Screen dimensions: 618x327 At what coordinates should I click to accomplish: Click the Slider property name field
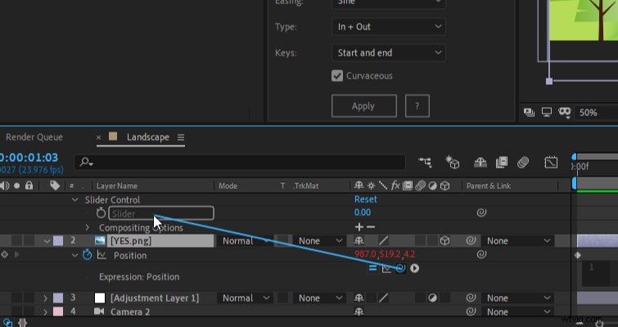[161, 213]
